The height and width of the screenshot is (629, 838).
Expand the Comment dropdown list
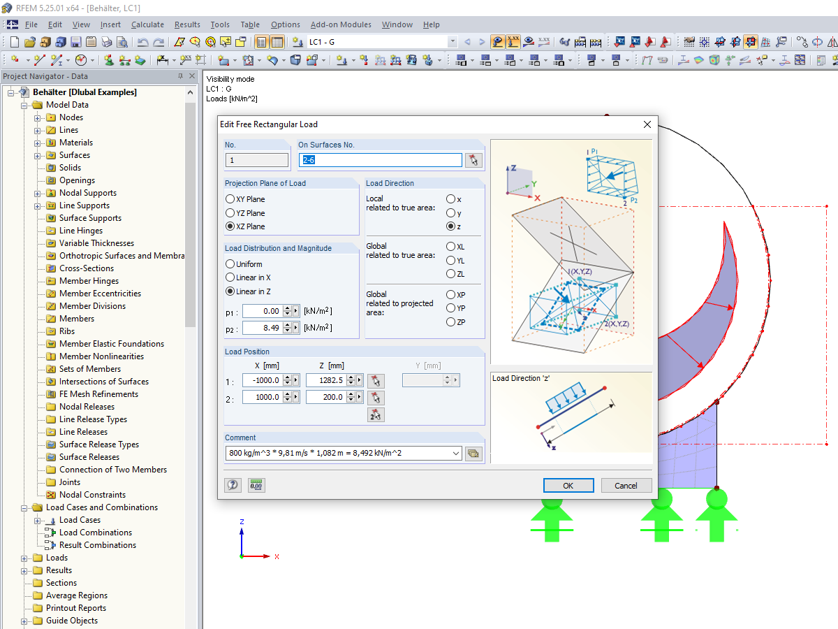pos(456,454)
